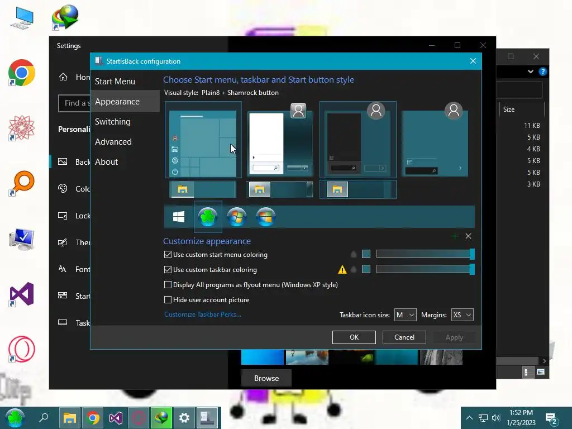The width and height of the screenshot is (572, 429).
Task: Open Google Chrome desktop shortcut
Action: tap(22, 73)
